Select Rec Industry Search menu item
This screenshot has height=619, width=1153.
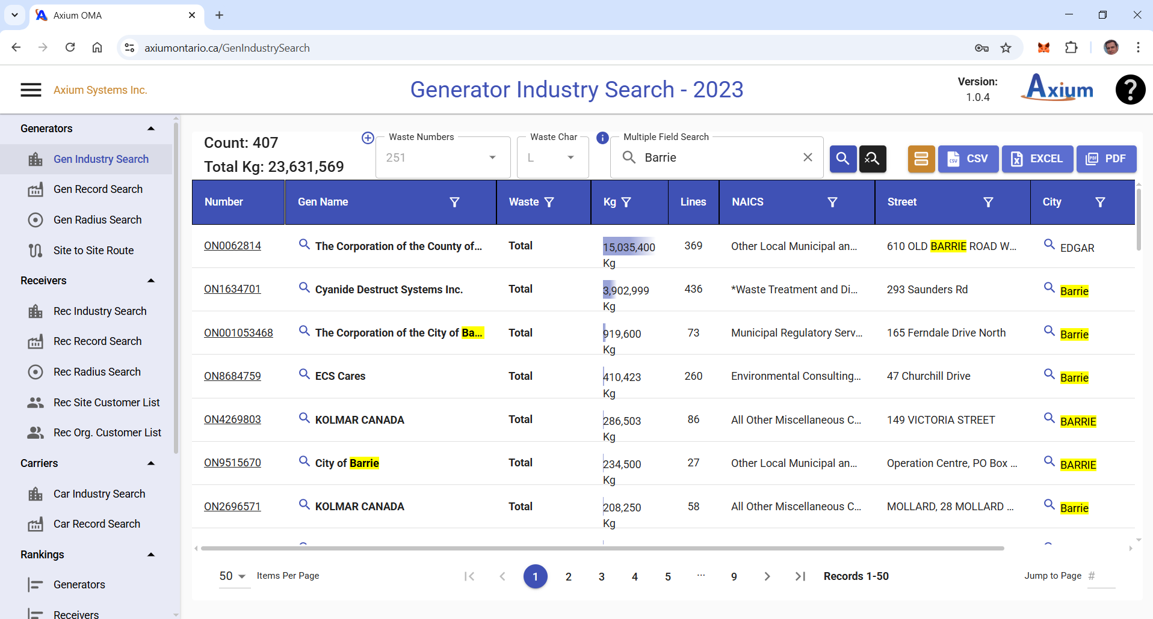[x=100, y=311]
